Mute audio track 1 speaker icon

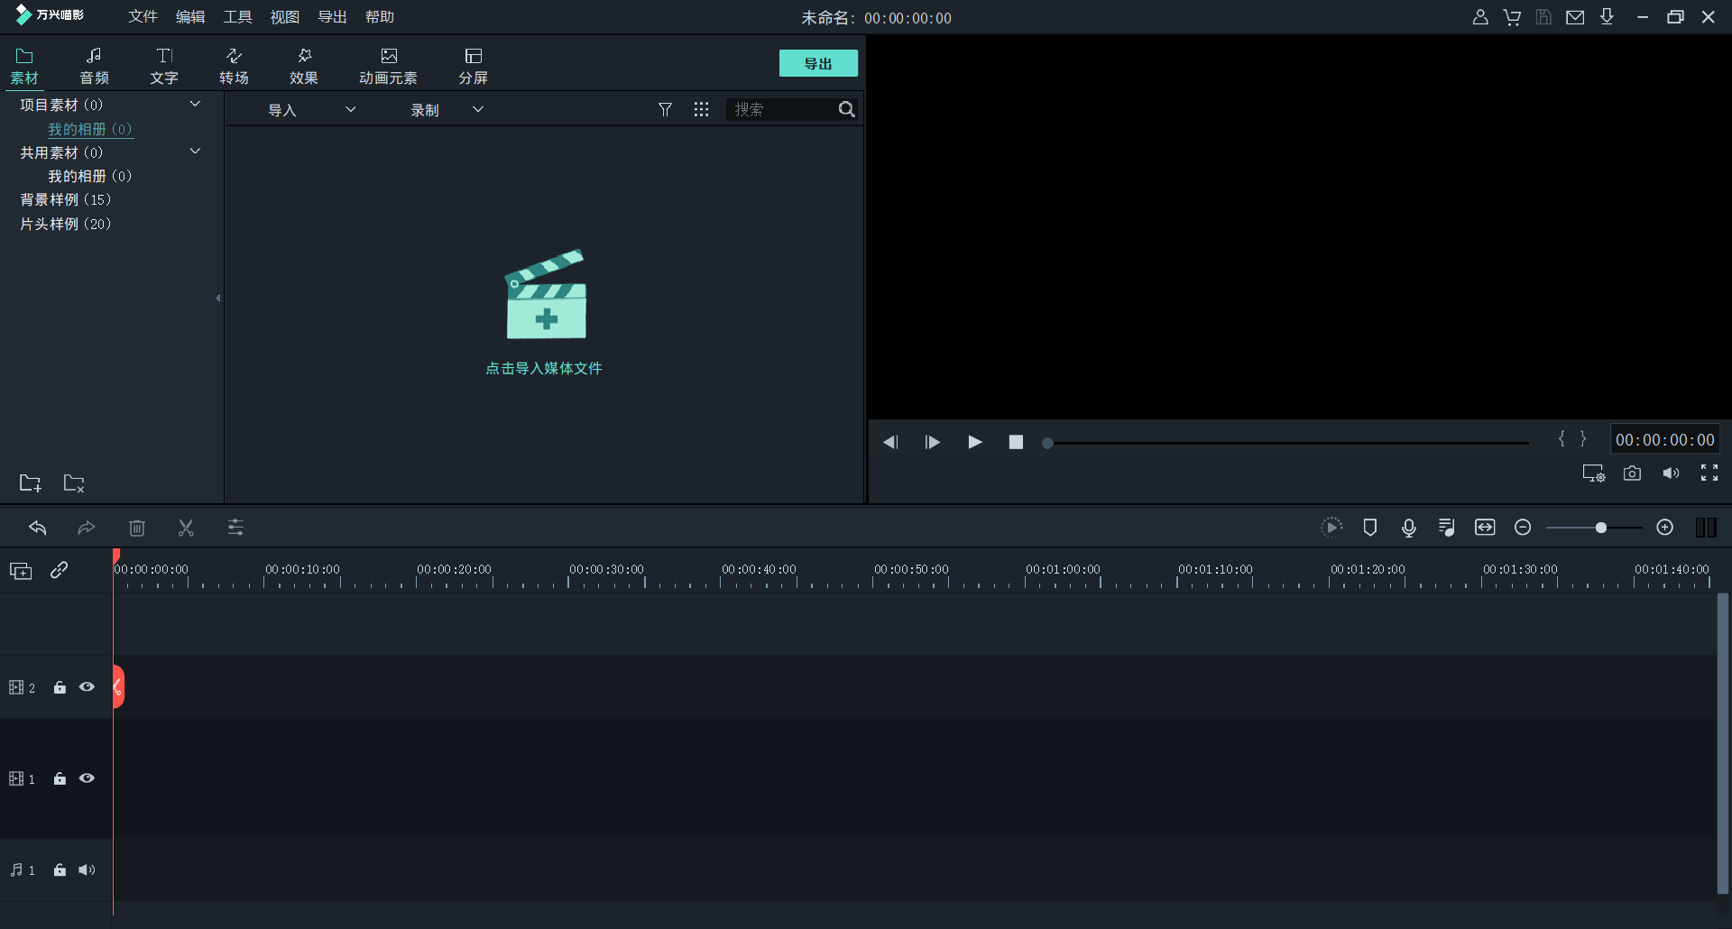click(87, 870)
